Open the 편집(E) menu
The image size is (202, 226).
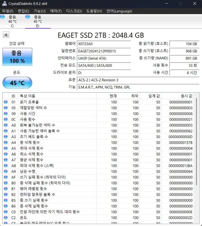23,11
